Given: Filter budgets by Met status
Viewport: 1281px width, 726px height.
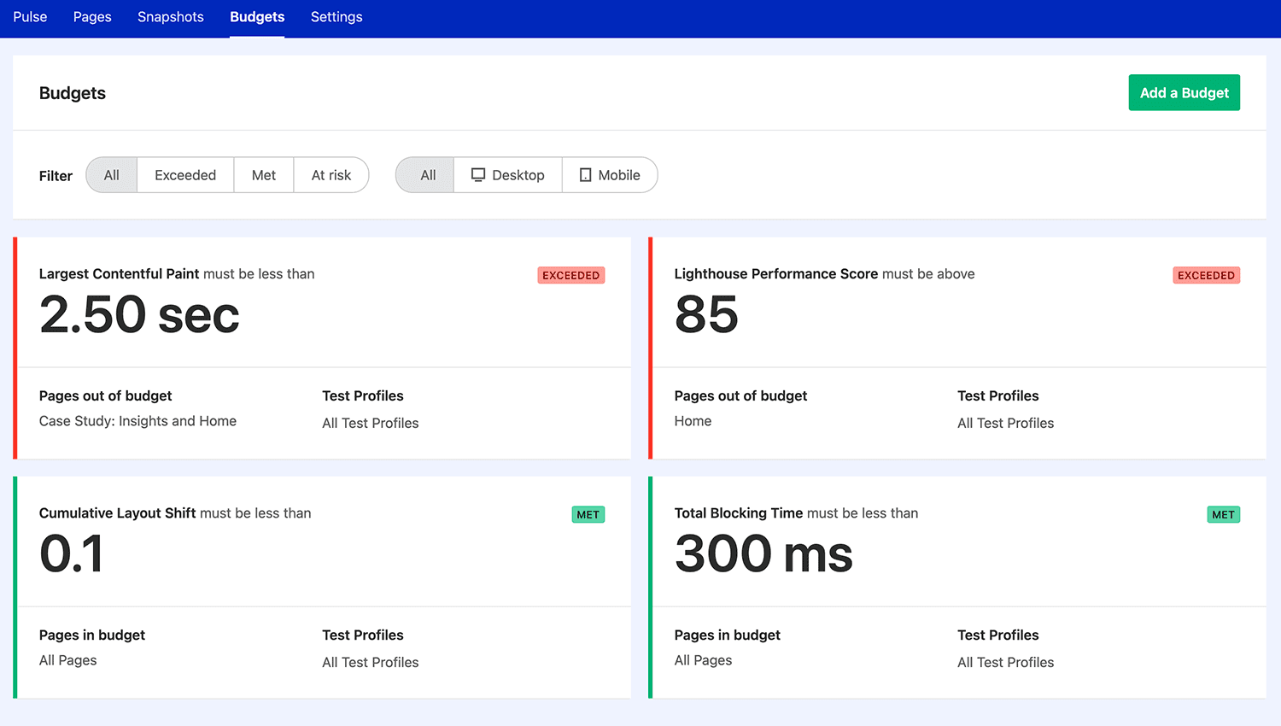Looking at the screenshot, I should pos(263,174).
